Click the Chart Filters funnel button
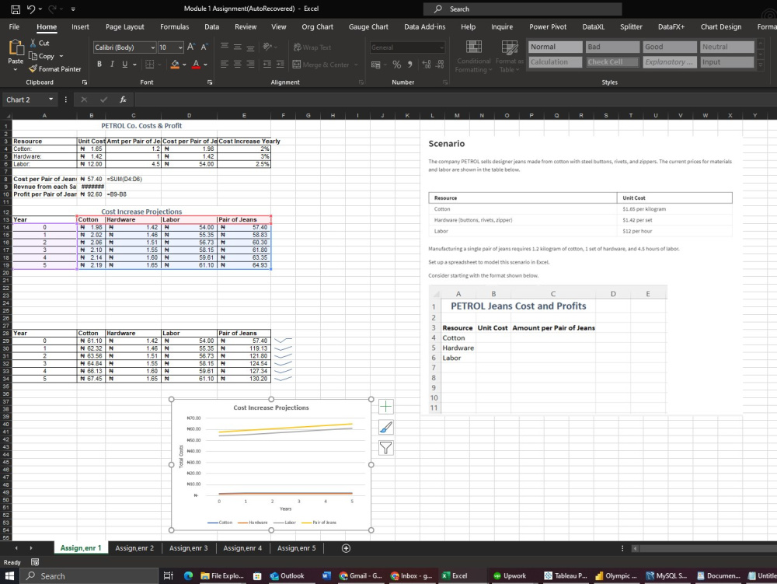Viewport: 777px width, 584px height. point(385,448)
